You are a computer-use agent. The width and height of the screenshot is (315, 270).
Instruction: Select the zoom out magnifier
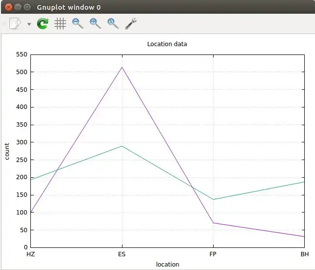point(78,24)
